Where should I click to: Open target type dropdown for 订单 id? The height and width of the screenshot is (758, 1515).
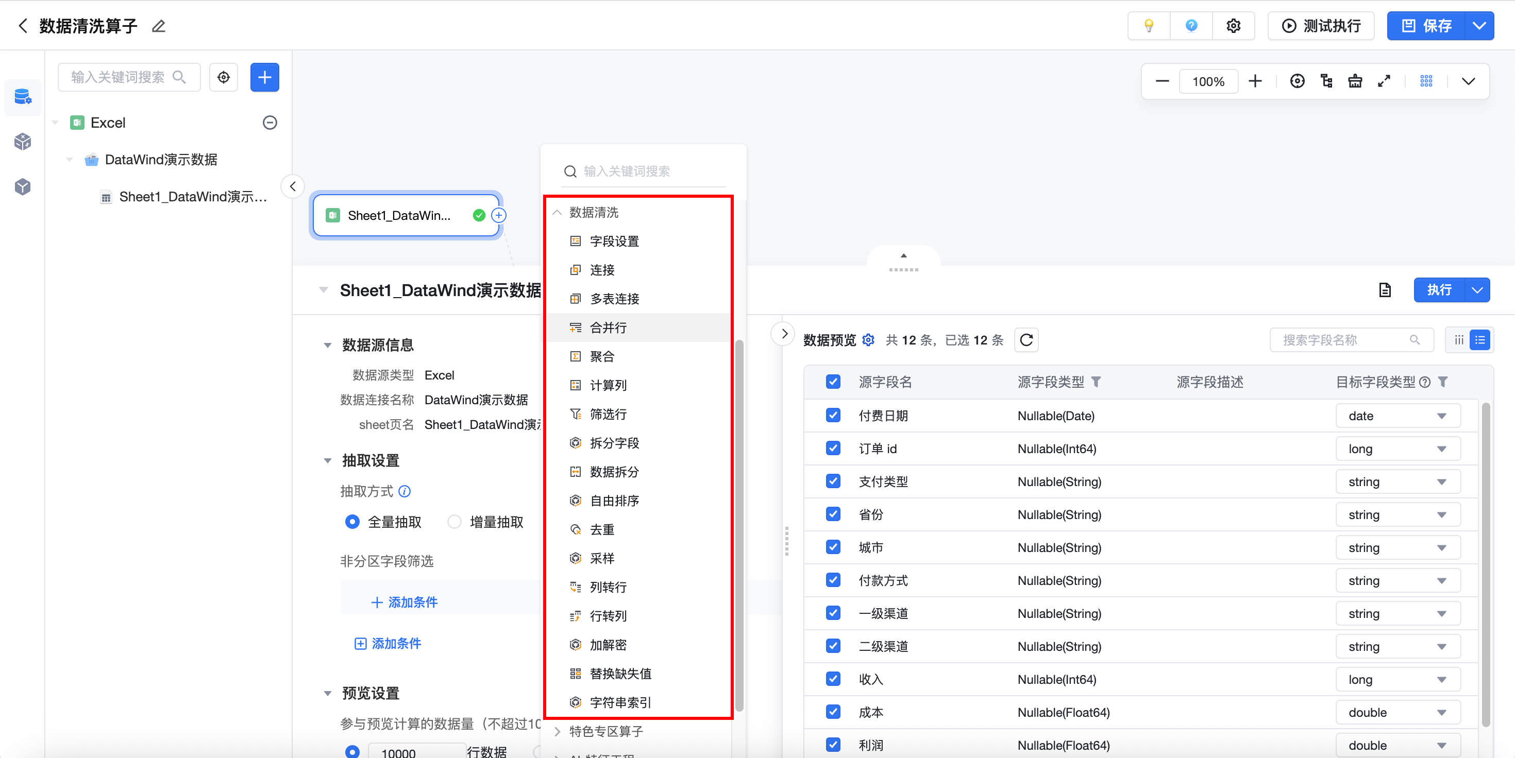click(1398, 449)
